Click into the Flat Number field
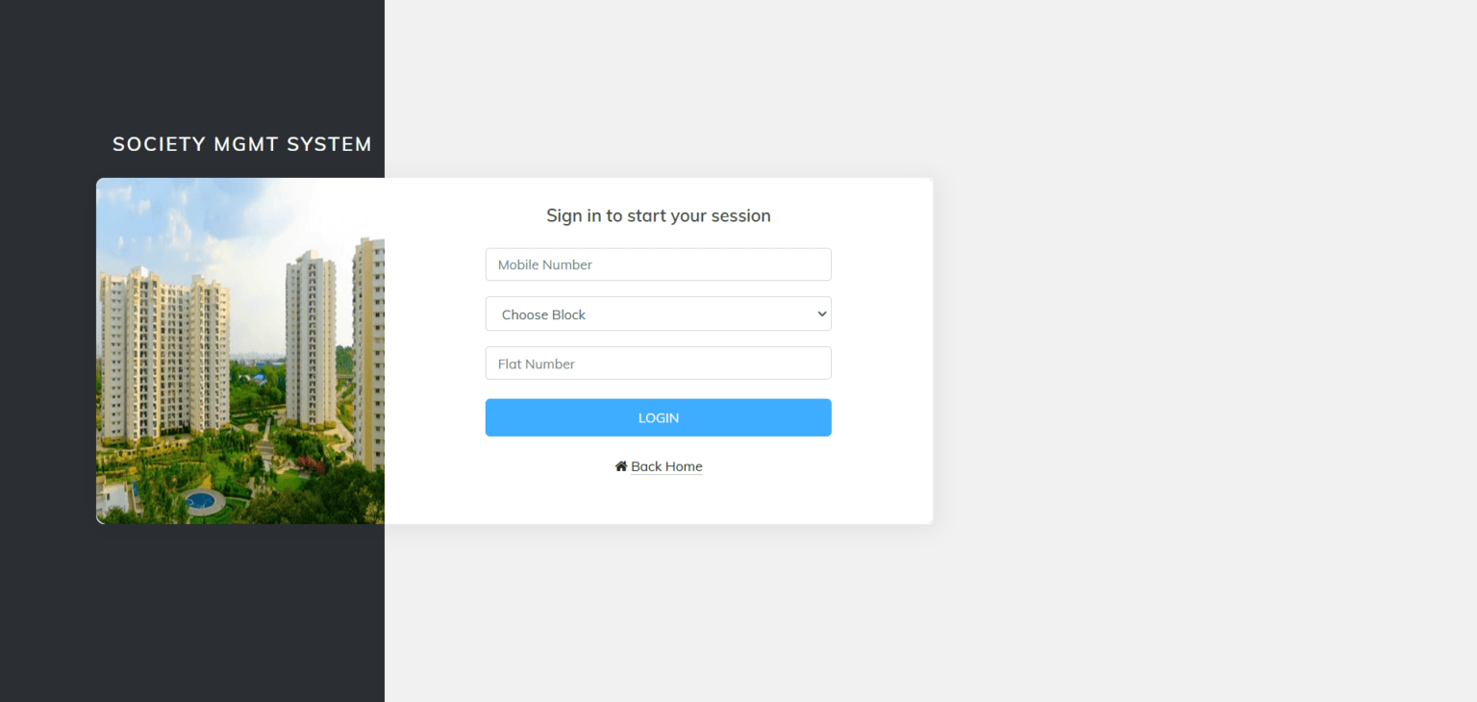 (658, 364)
